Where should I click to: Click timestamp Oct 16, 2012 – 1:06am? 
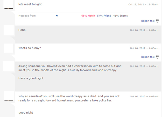point(144,66)
